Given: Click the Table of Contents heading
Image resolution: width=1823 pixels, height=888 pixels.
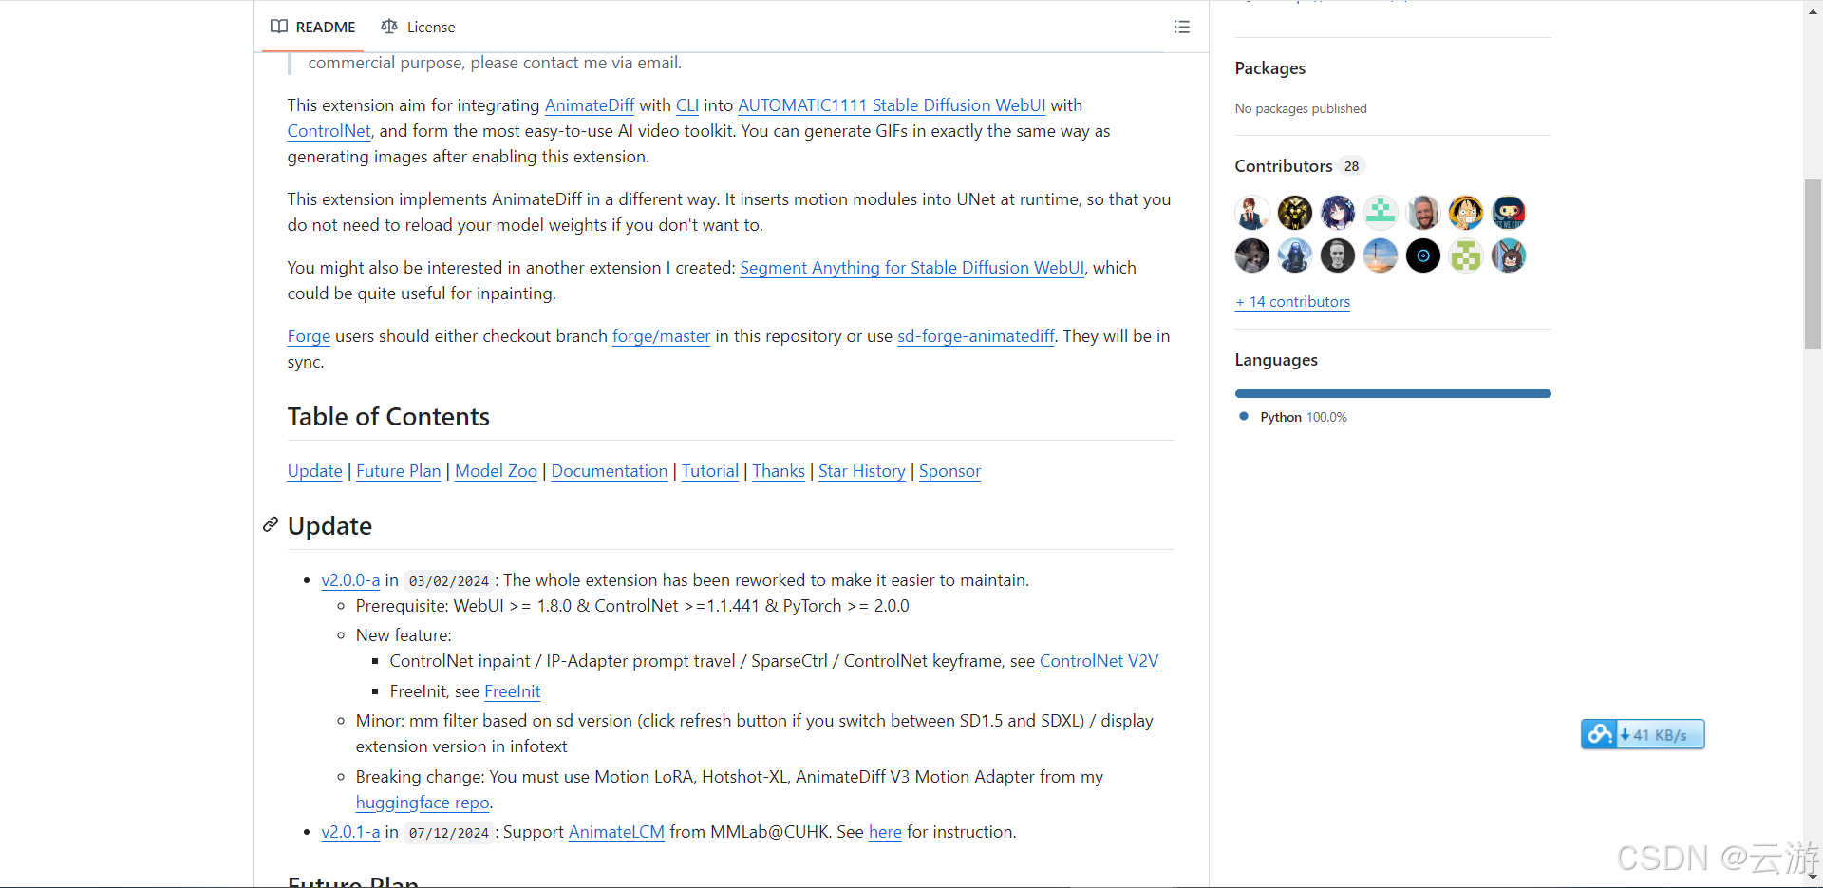Looking at the screenshot, I should click(388, 417).
